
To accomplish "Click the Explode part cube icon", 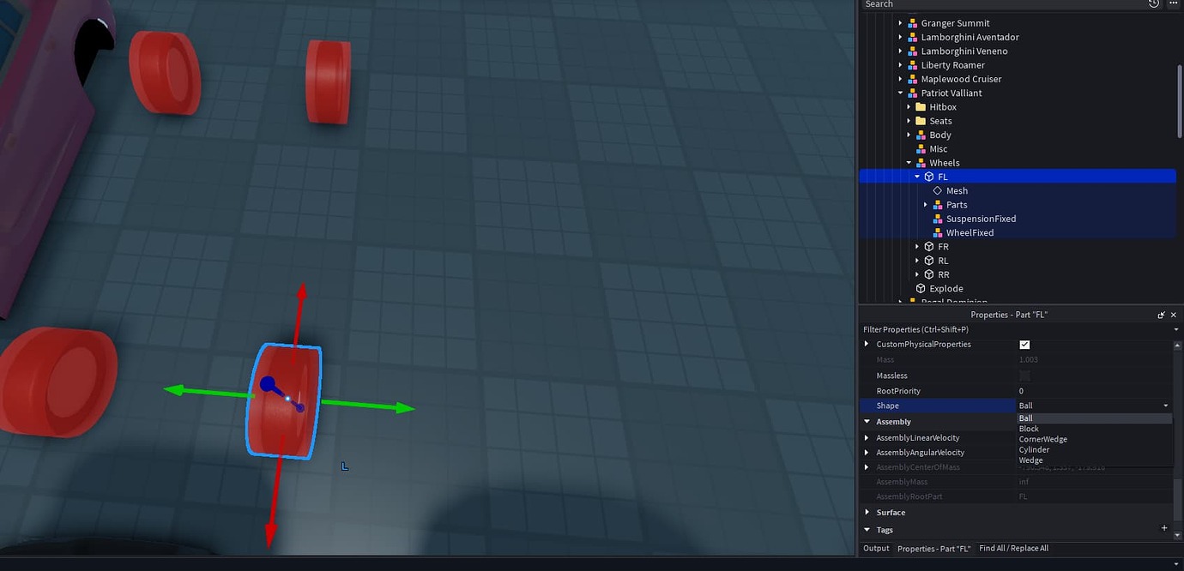I will click(x=921, y=288).
